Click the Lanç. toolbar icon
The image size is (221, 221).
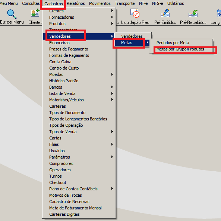click(x=219, y=13)
